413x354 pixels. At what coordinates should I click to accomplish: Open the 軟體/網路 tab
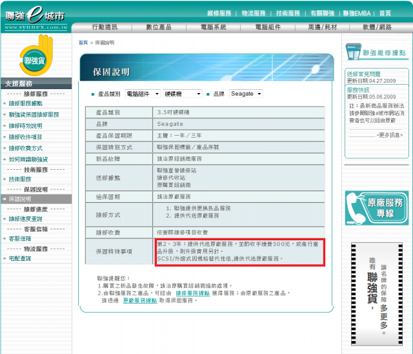point(377,27)
